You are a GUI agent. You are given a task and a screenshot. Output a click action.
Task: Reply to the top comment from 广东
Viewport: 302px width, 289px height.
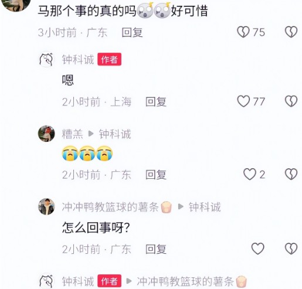(132, 32)
